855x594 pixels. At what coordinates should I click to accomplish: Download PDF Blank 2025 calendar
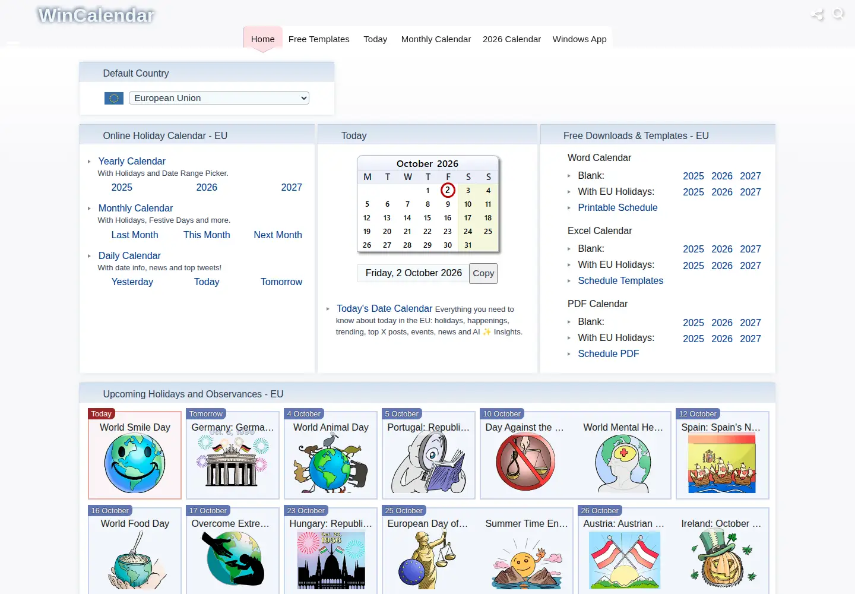[x=693, y=323]
